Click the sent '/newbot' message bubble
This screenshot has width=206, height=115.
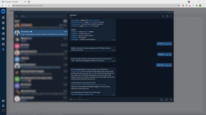tap(164, 44)
